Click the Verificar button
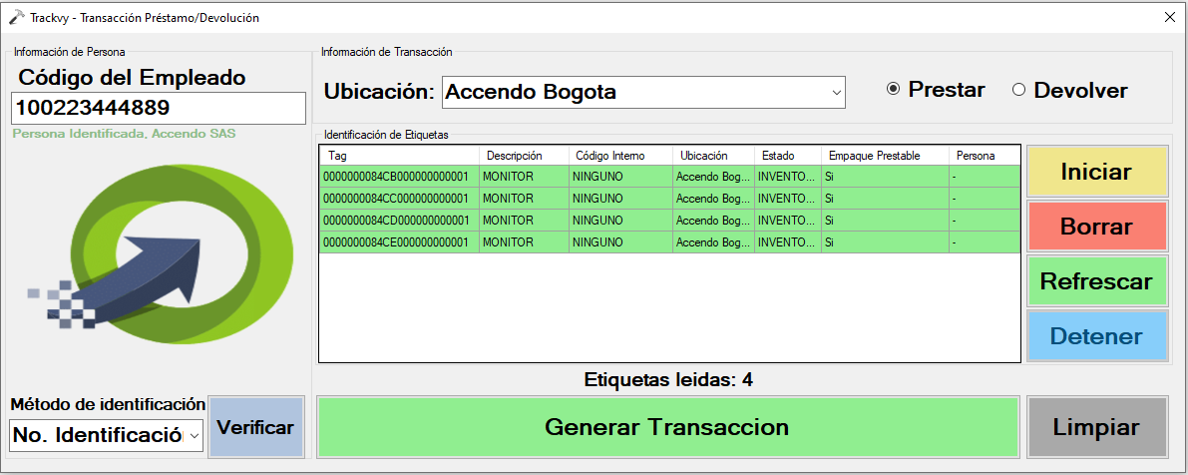 (x=255, y=427)
